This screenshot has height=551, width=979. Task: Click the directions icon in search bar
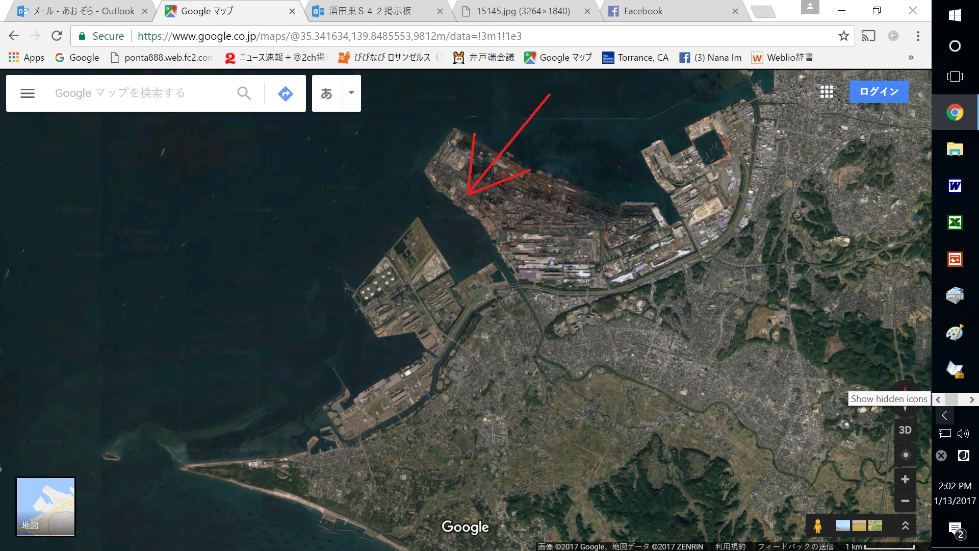(285, 93)
